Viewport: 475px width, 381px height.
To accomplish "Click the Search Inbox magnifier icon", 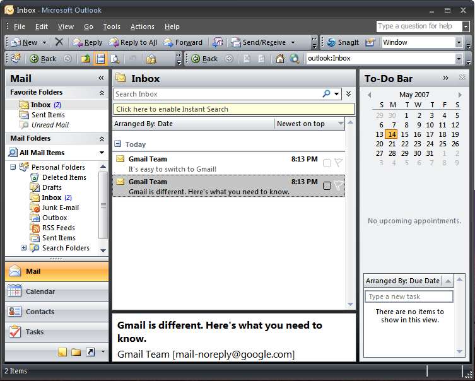I will coord(326,93).
